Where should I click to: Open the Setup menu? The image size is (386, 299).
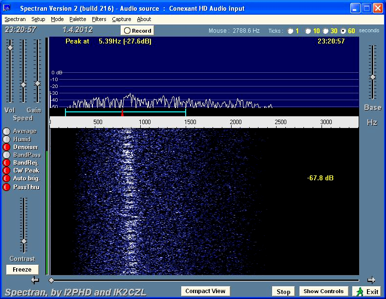click(x=38, y=19)
